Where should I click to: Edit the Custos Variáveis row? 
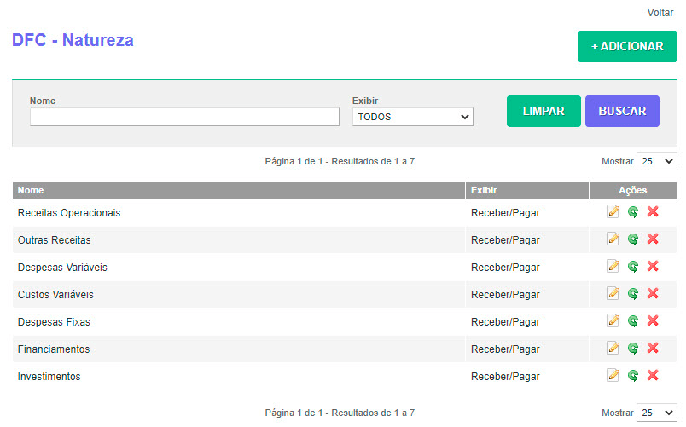click(613, 294)
